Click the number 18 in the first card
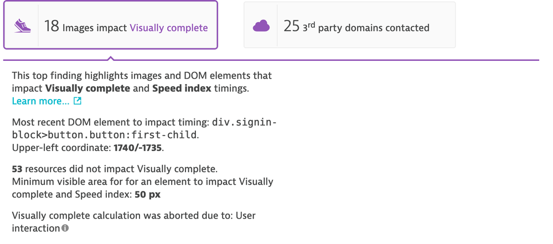The image size is (553, 244). coord(51,26)
